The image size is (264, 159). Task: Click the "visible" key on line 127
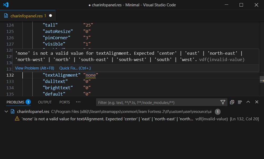coord(54,44)
